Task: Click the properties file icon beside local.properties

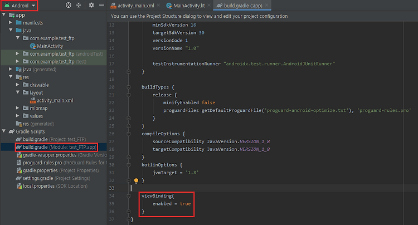Action: click(x=19, y=186)
